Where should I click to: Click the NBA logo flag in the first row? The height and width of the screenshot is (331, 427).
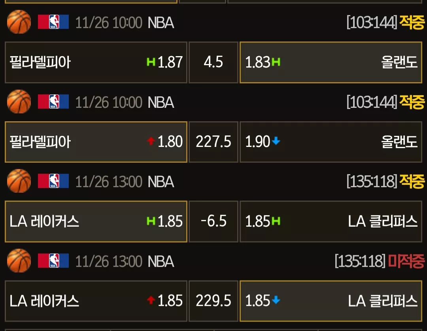pyautogui.click(x=53, y=22)
